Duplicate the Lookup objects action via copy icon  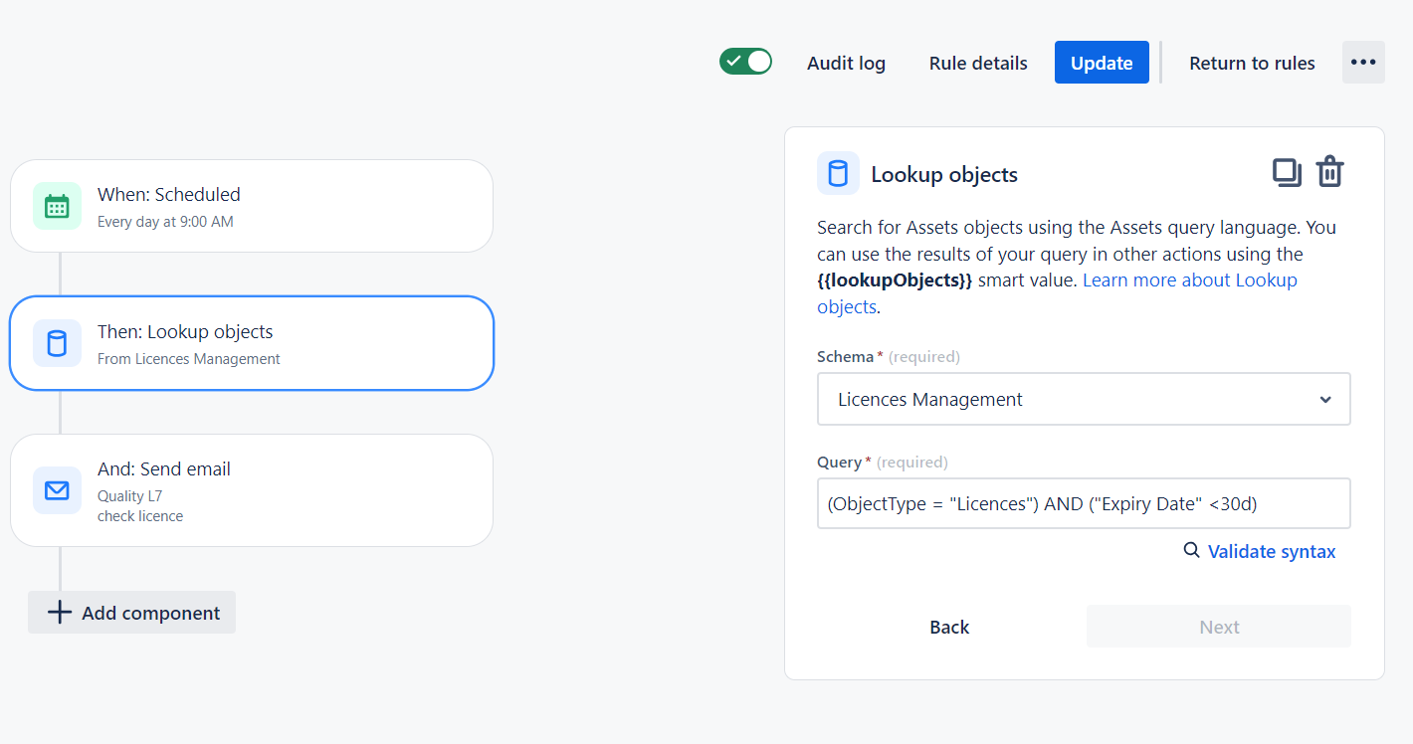click(x=1287, y=171)
